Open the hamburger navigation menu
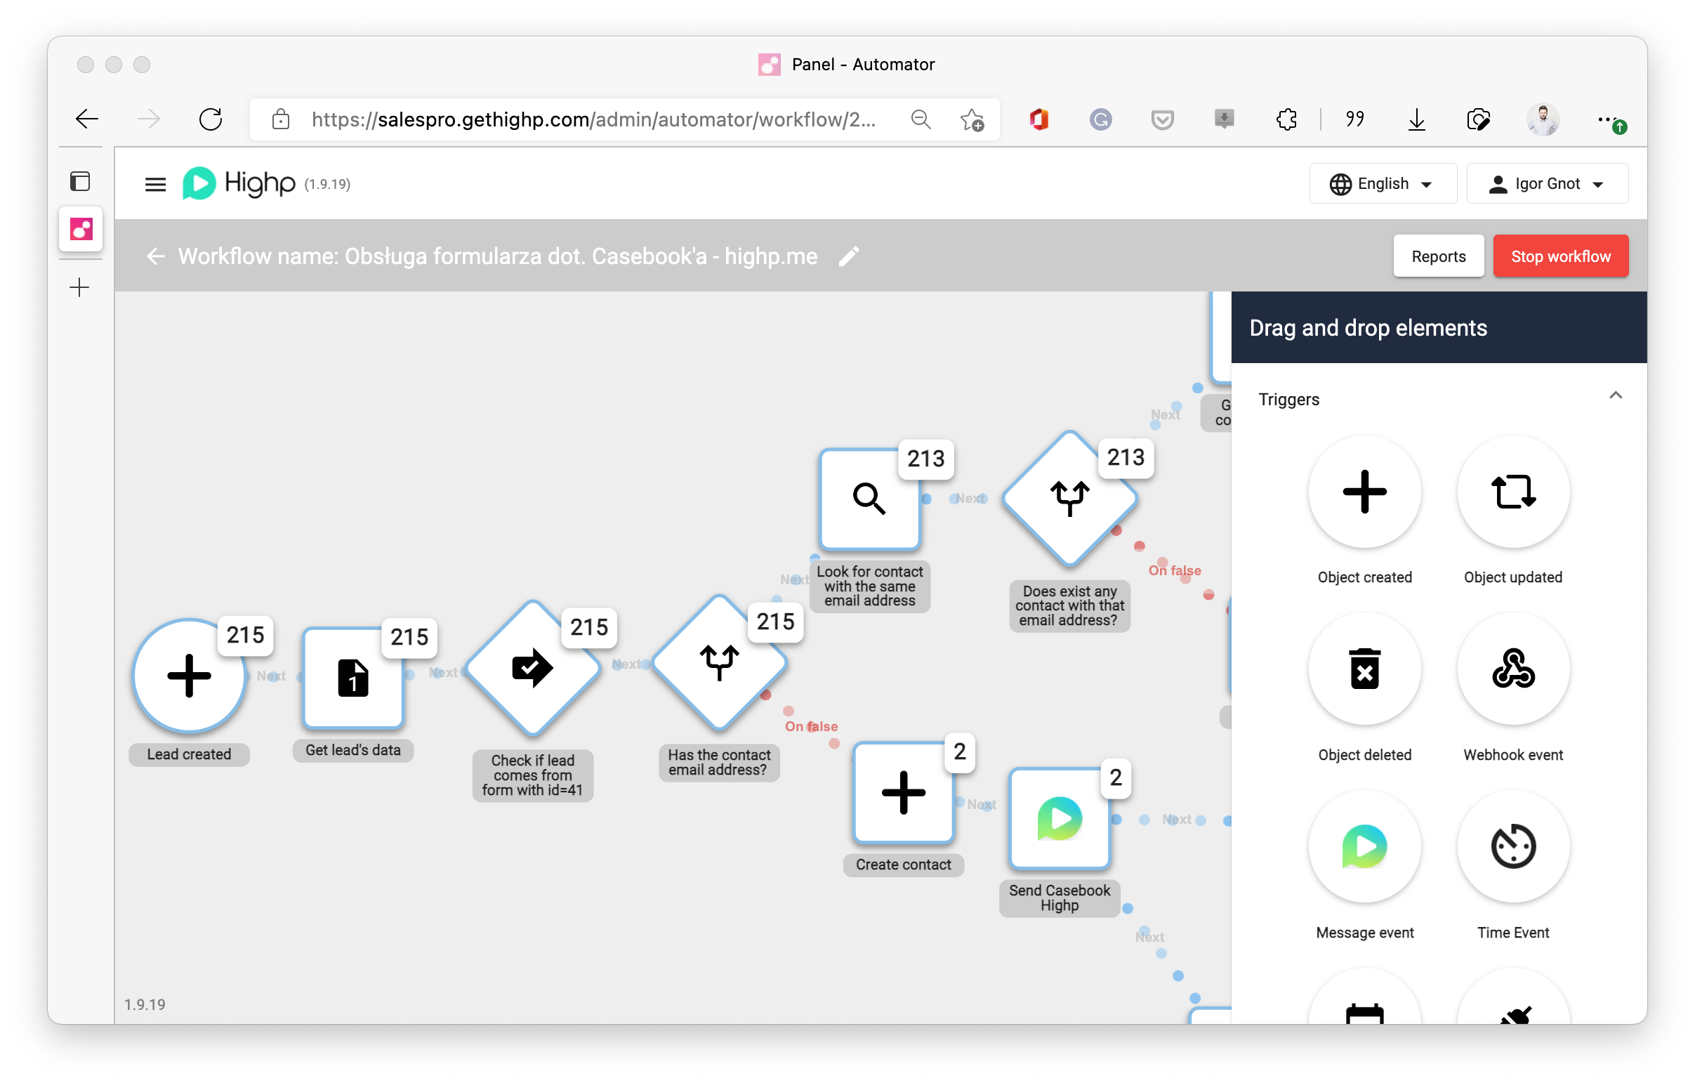Viewport: 1695px width, 1083px height. [155, 185]
